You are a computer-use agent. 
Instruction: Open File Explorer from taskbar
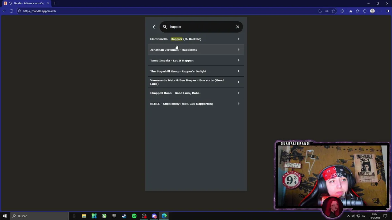coord(84,216)
